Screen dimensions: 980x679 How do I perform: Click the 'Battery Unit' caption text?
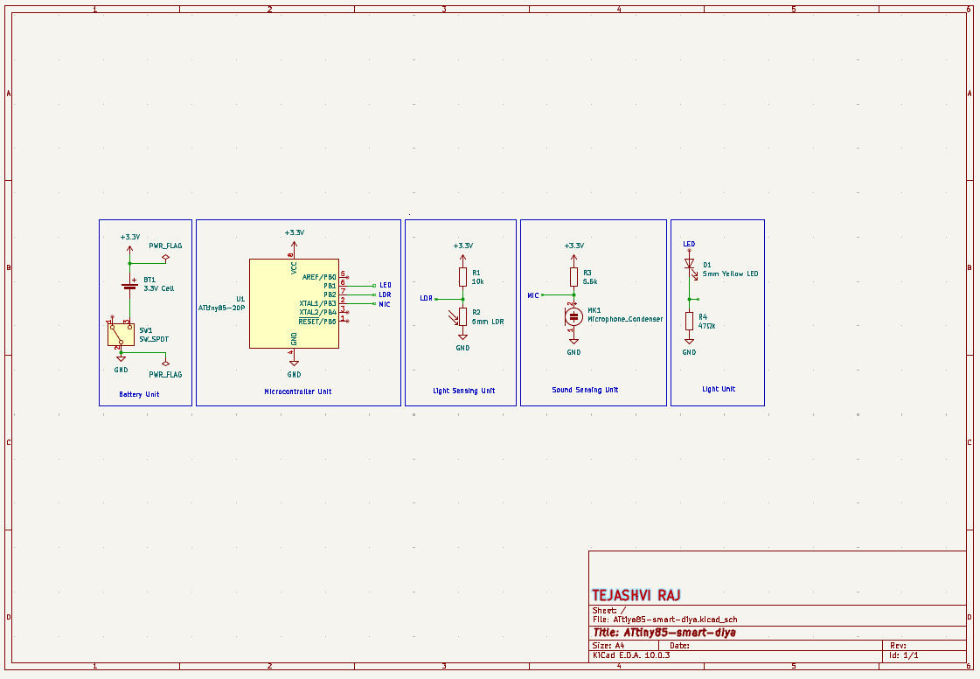[139, 394]
